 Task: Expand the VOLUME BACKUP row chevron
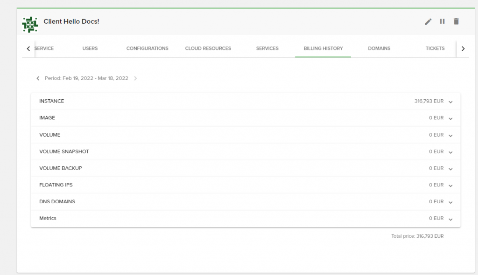pyautogui.click(x=450, y=169)
